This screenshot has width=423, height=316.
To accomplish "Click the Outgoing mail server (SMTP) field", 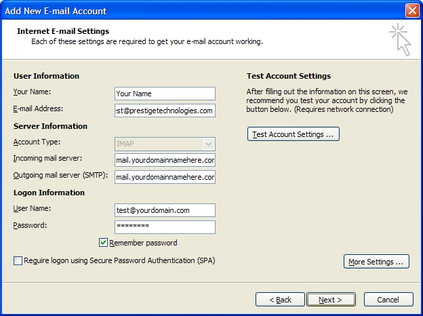I will pyautogui.click(x=165, y=177).
